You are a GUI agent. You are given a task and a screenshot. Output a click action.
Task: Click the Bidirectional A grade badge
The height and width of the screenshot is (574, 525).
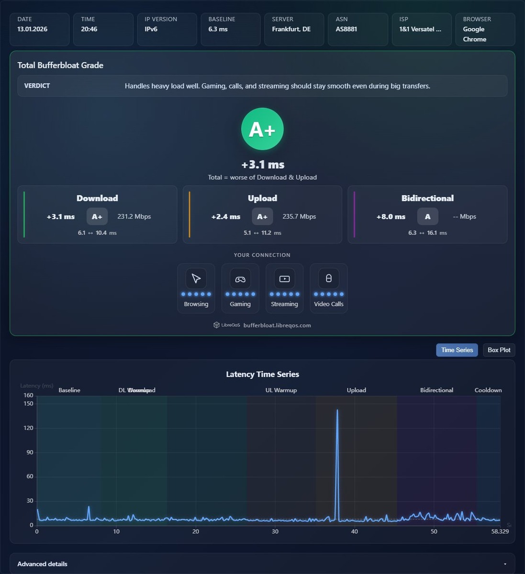click(x=427, y=217)
